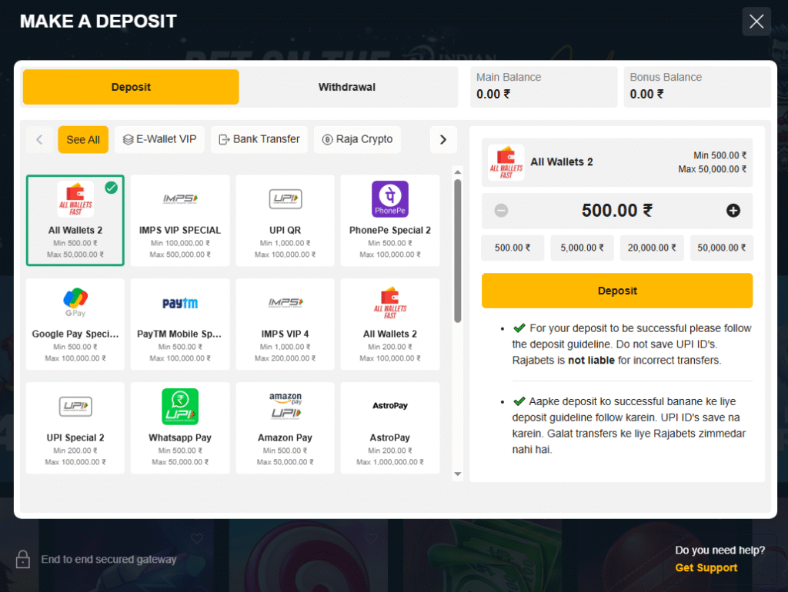This screenshot has height=592, width=788.
Task: Click the selected All Wallets 2 card
Action: click(75, 221)
